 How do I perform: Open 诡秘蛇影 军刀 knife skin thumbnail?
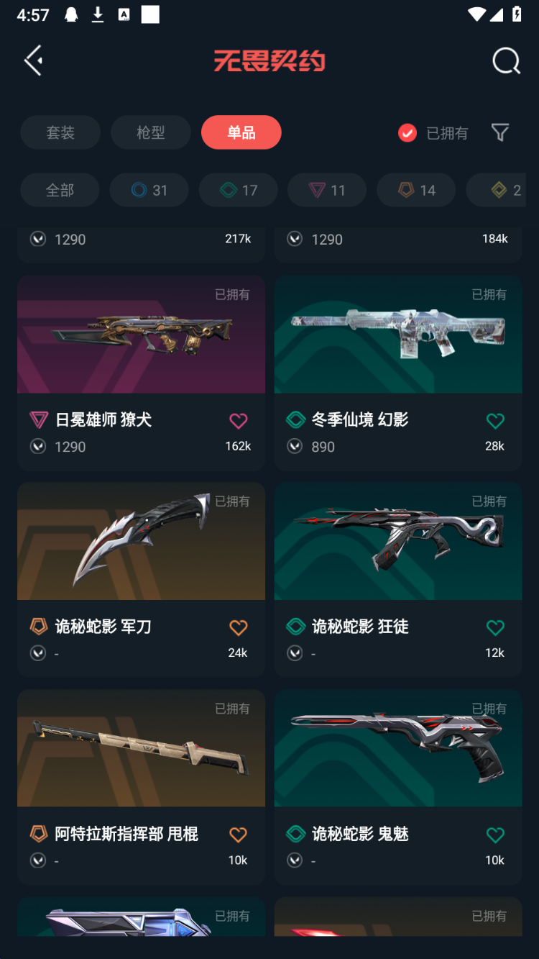tap(141, 541)
